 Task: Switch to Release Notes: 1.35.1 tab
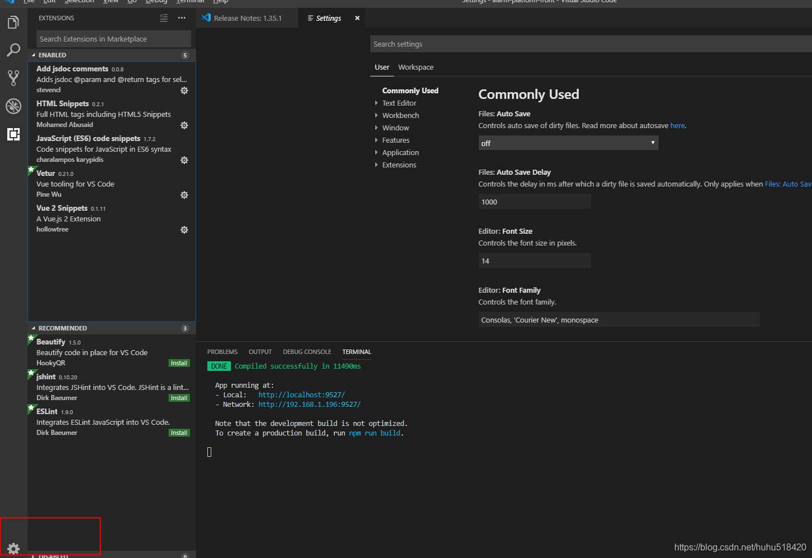click(248, 18)
